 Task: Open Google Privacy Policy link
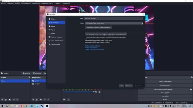coord(91,47)
